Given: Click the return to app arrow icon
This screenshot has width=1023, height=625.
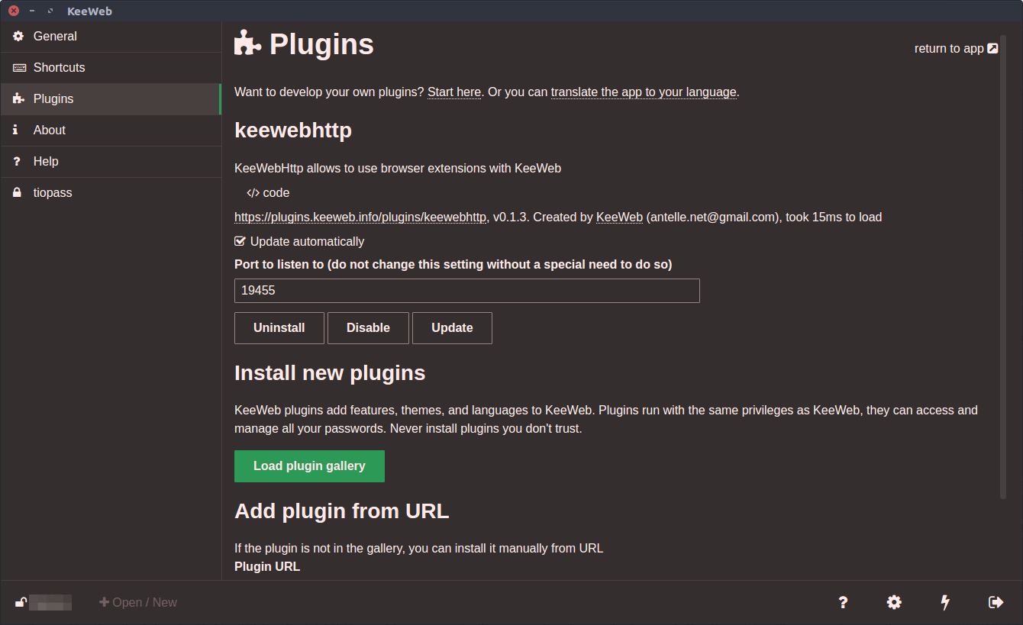Looking at the screenshot, I should pyautogui.click(x=992, y=48).
